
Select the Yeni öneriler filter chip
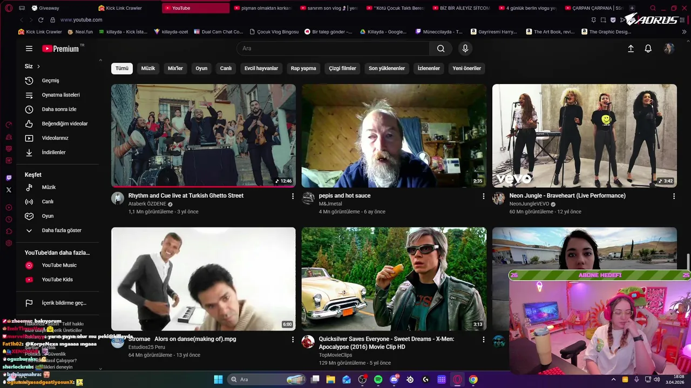(466, 68)
